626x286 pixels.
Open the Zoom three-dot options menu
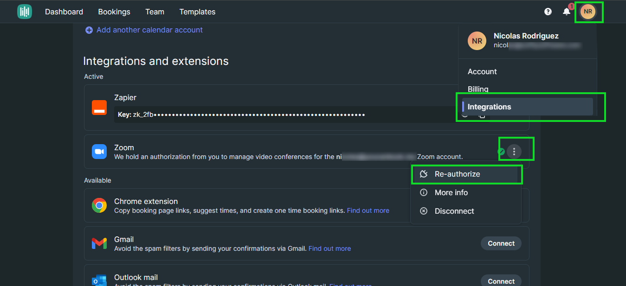tap(514, 152)
